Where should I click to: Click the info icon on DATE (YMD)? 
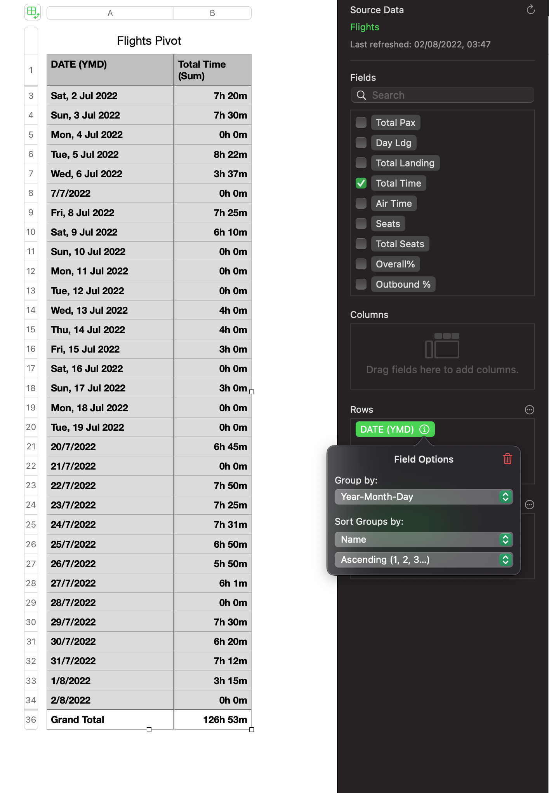point(424,430)
